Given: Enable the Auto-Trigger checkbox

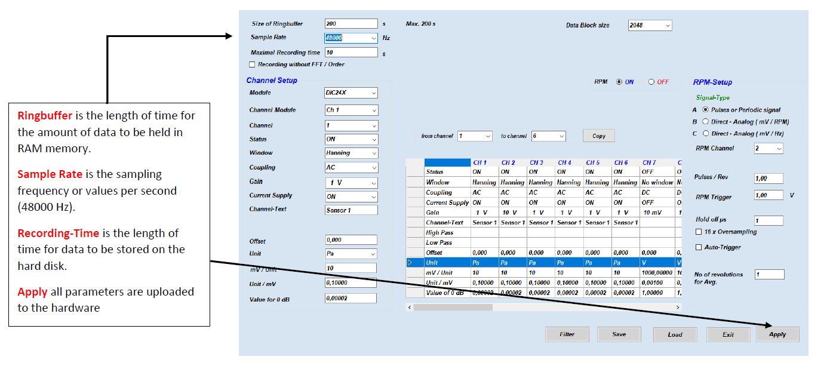Looking at the screenshot, I should coord(697,247).
